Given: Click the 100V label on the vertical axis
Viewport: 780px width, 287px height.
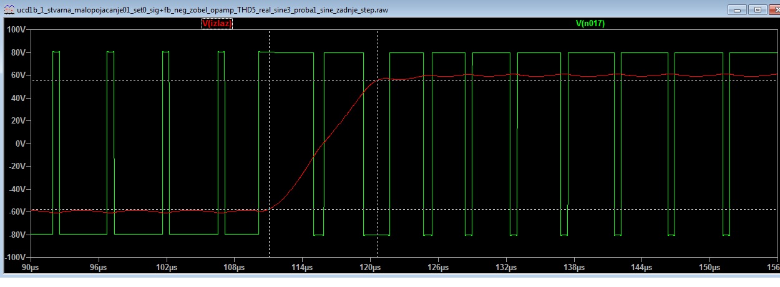Looking at the screenshot, I should [x=15, y=30].
